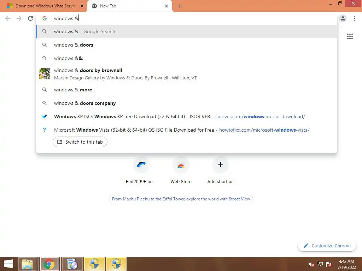Open a new tab with plus button
This screenshot has height=271, width=362.
point(180,6)
